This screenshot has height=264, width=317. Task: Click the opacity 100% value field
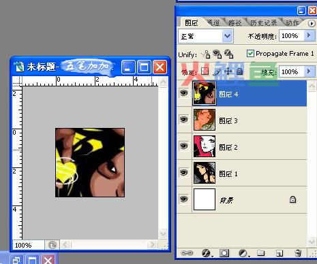291,35
